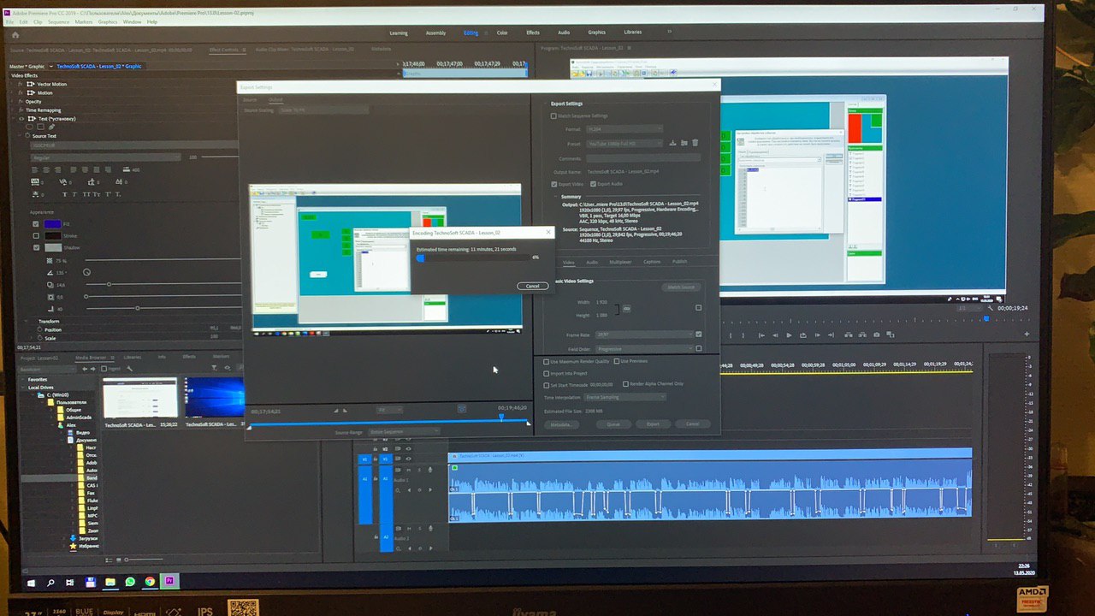Switch to Multiplexer tab in Export Settings
The width and height of the screenshot is (1095, 616).
tap(620, 262)
